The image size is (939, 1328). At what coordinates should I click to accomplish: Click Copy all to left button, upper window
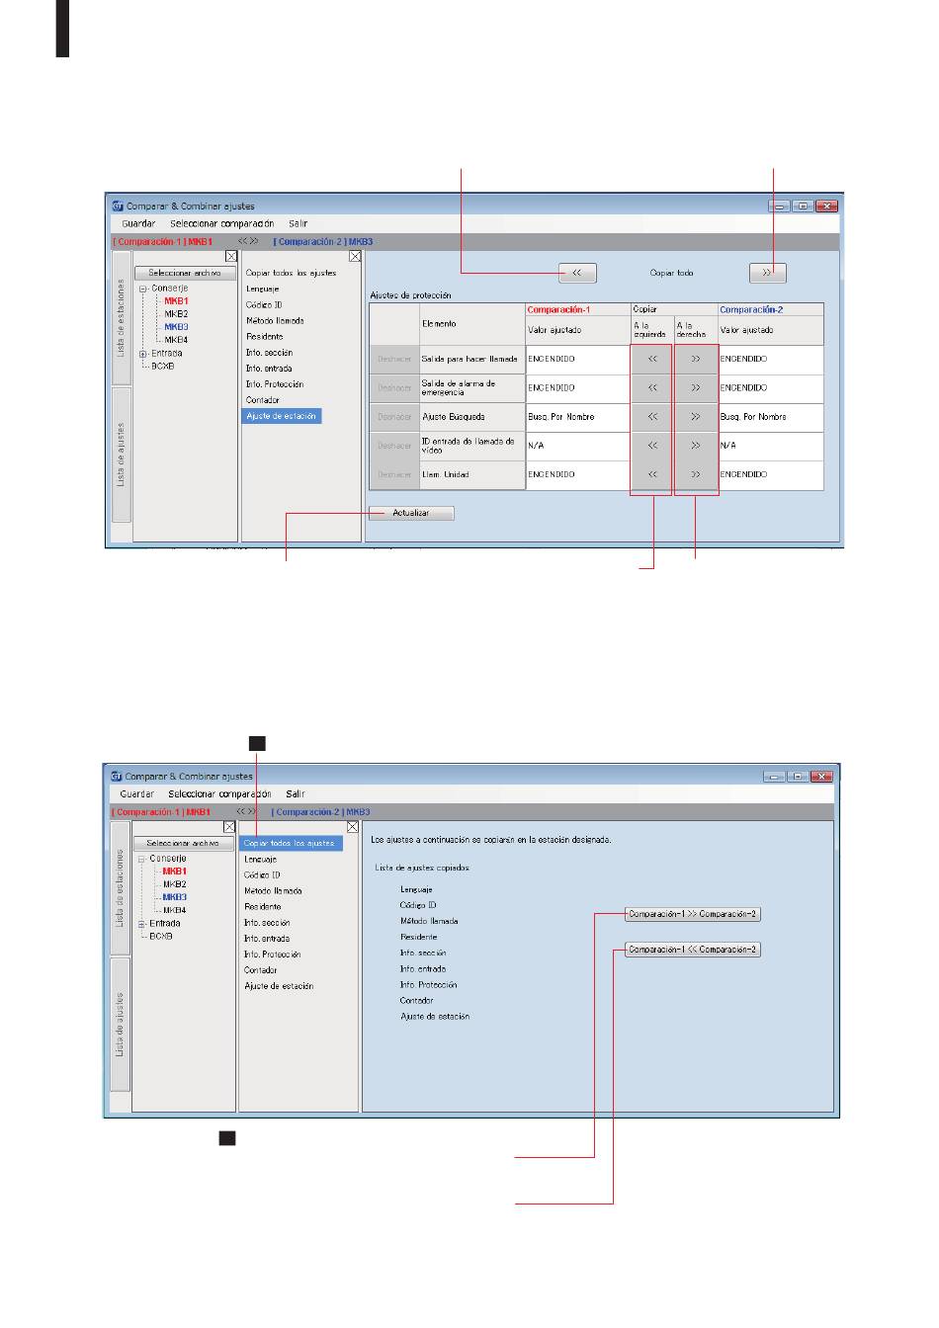coord(577,273)
